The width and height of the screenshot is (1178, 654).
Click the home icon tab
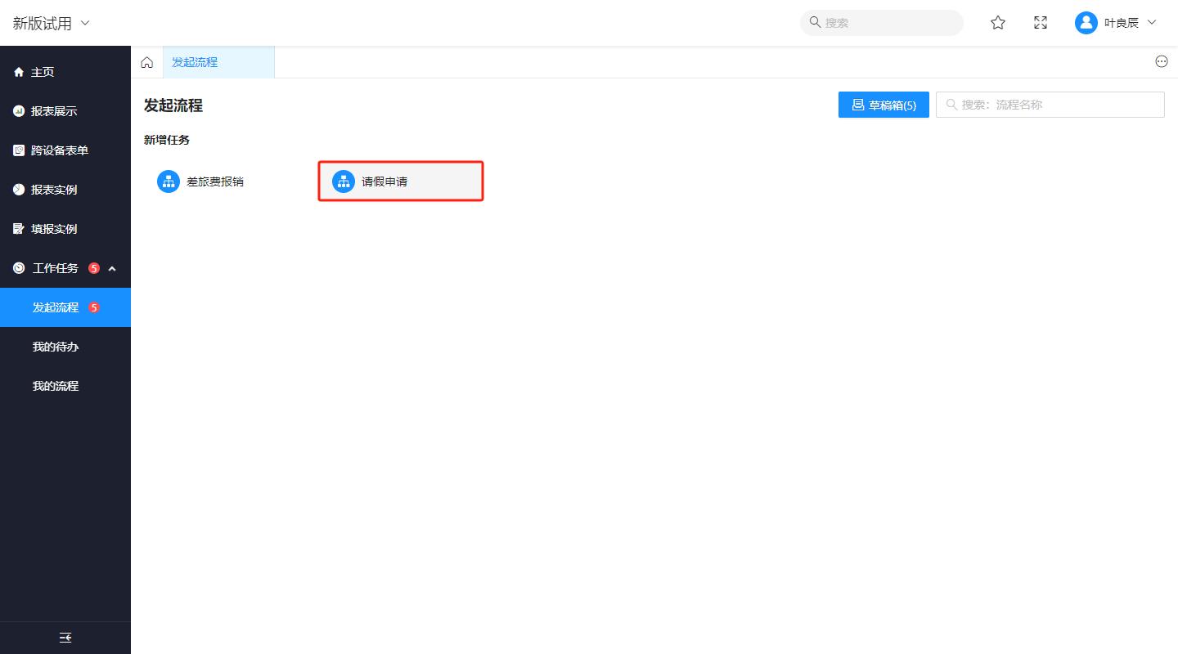point(147,62)
